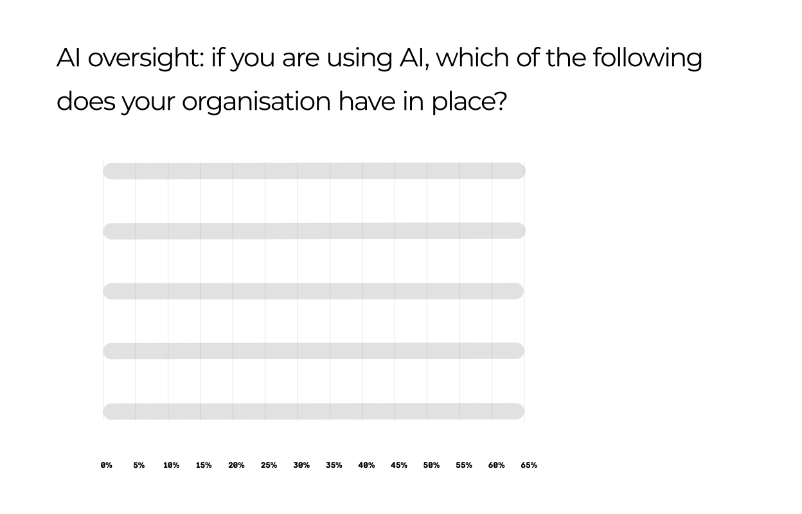The image size is (802, 514).
Task: Click the 60% axis label
Action: point(496,465)
